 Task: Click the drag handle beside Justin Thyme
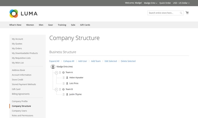point(64,94)
